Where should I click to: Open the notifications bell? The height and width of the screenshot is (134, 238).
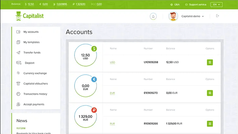click(153, 16)
